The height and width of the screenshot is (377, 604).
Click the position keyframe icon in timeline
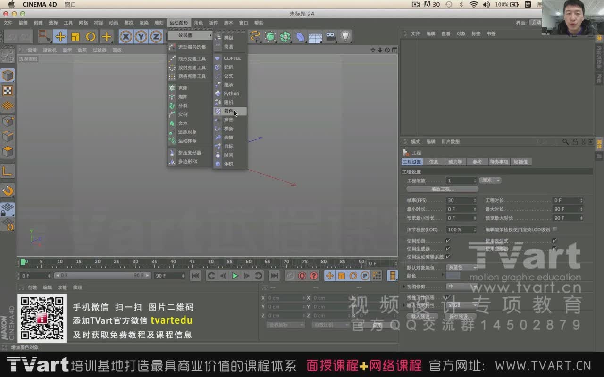click(x=330, y=276)
